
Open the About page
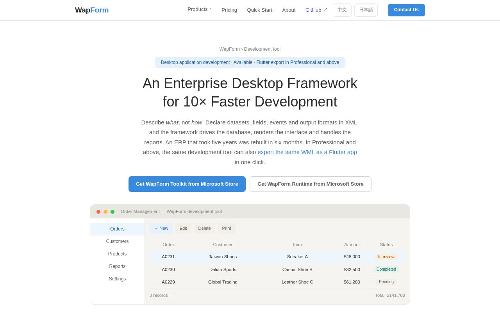[x=289, y=10]
